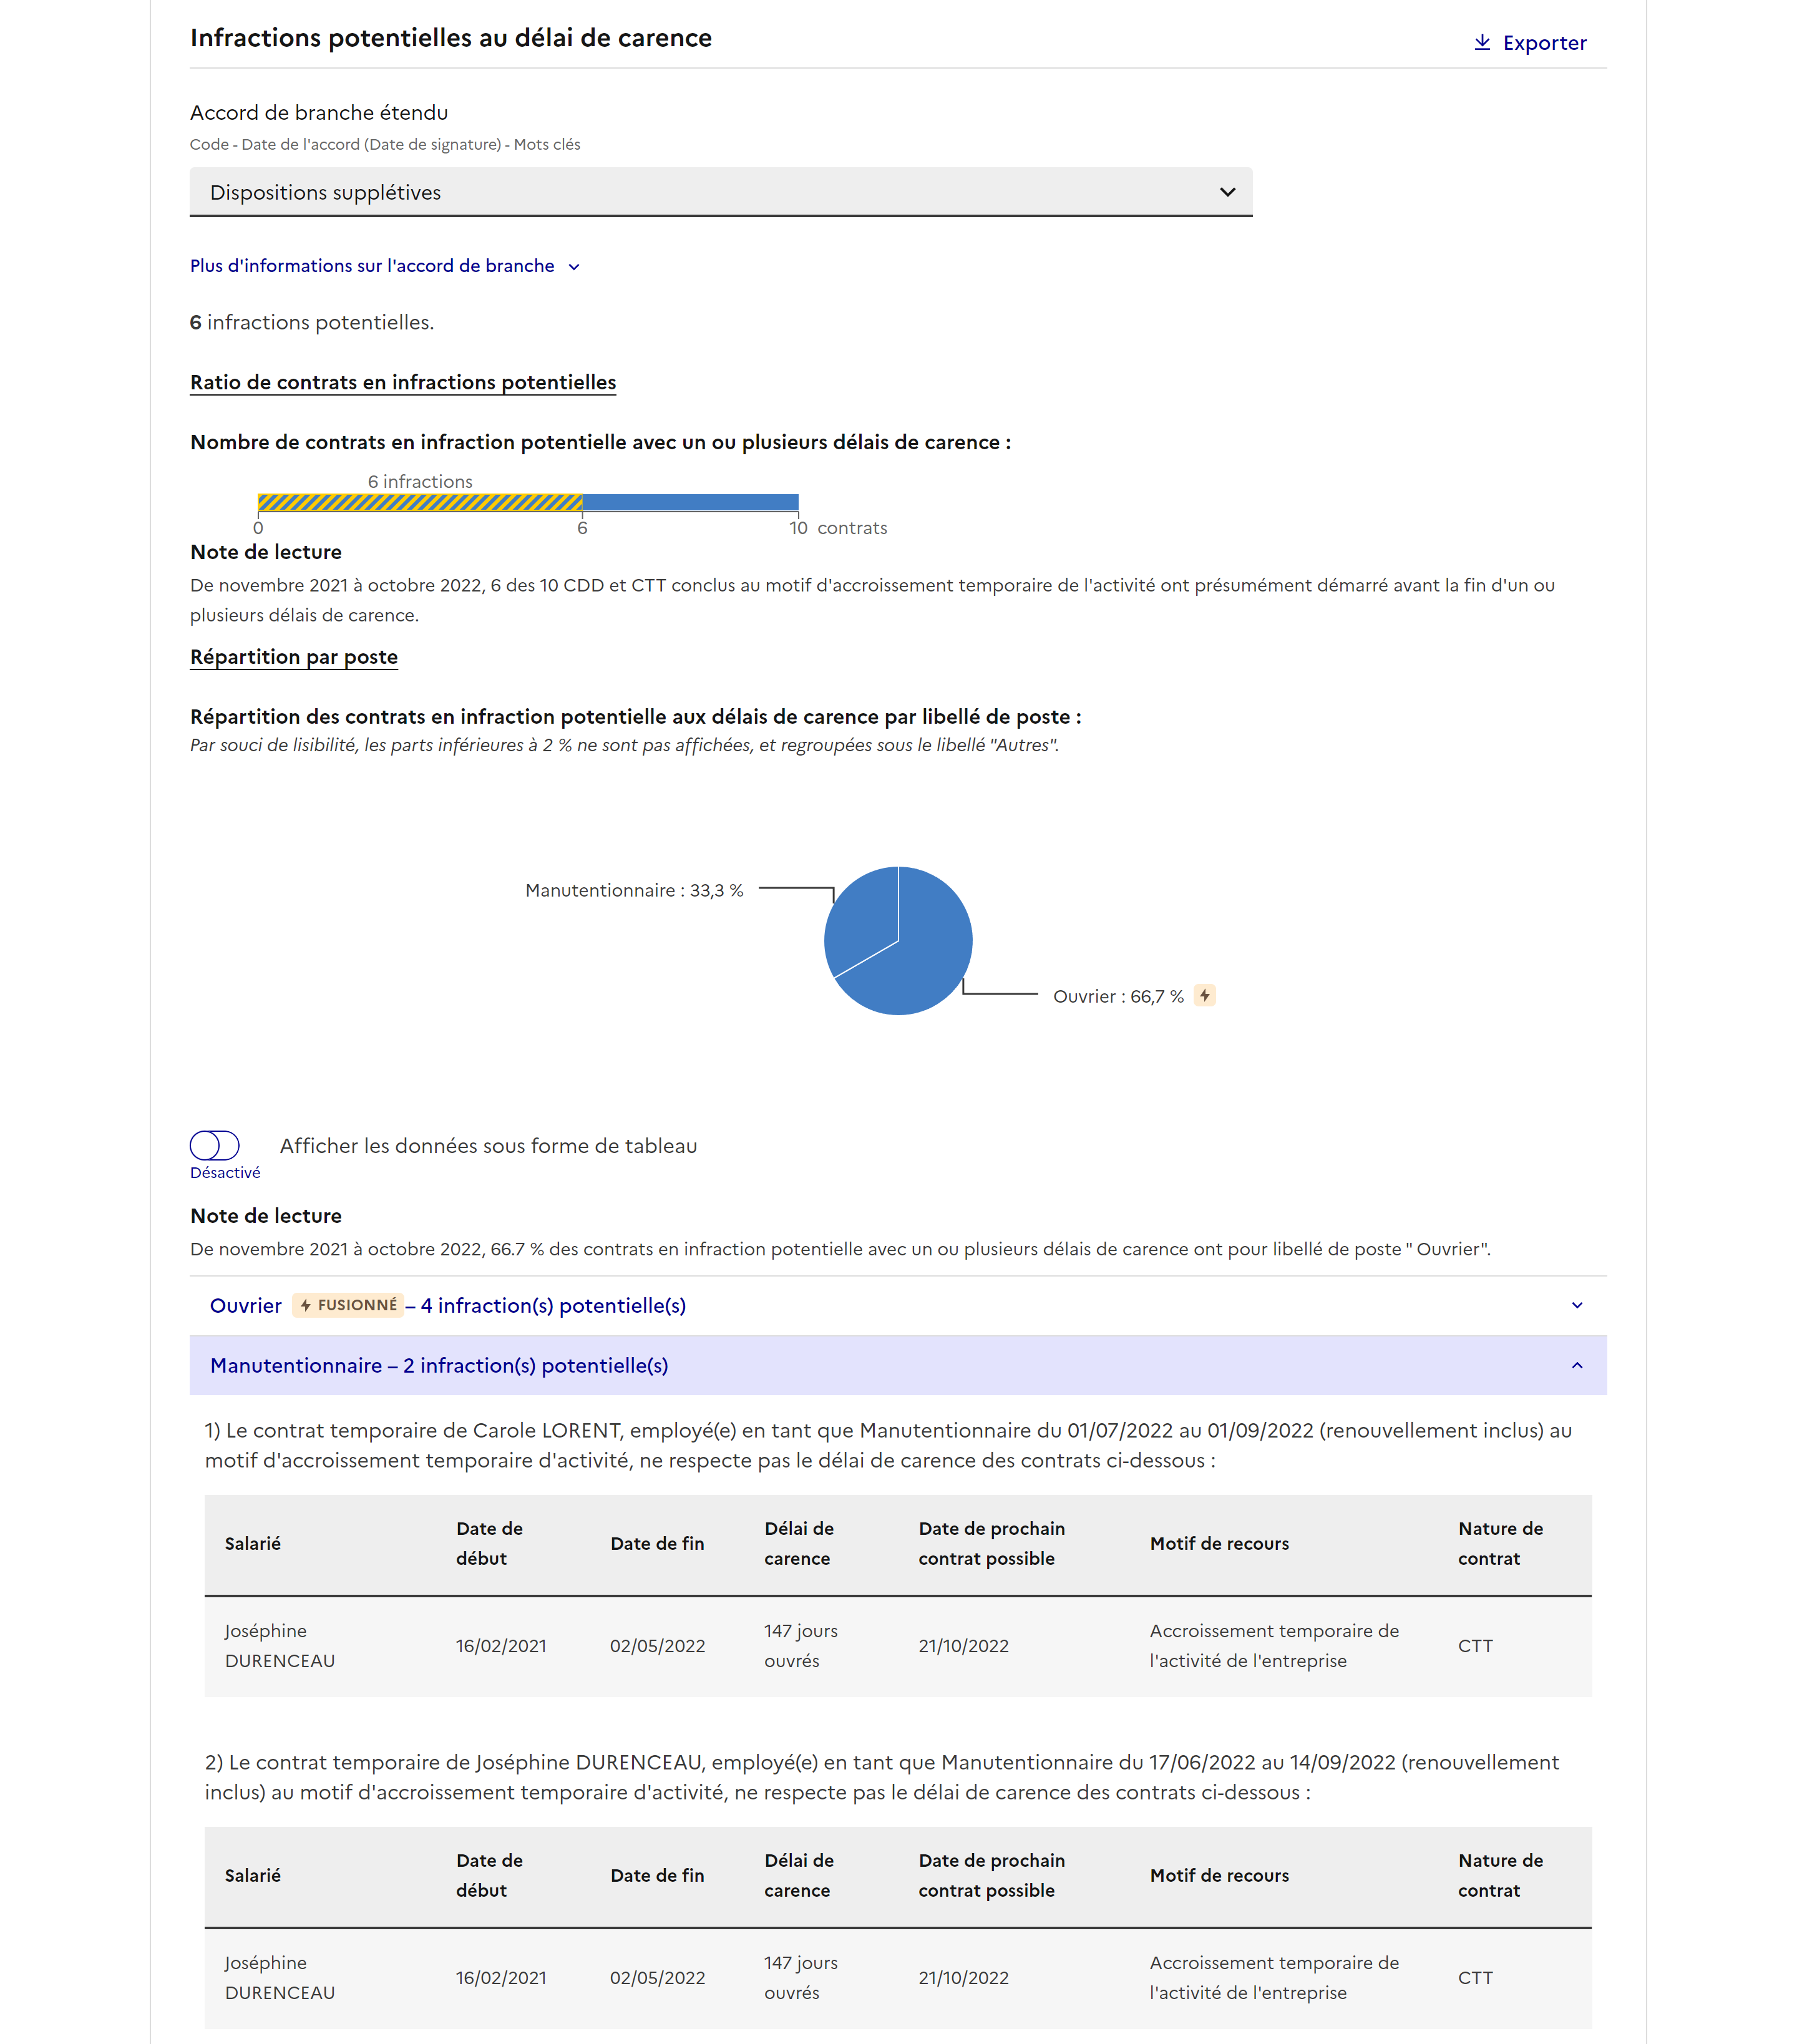Open the Dispositions supplétives dropdown
The image size is (1797, 2044).
click(x=720, y=192)
